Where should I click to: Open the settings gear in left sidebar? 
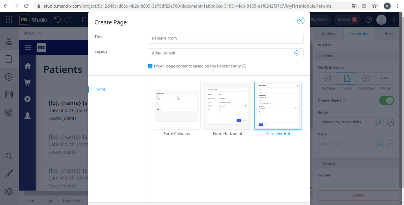9,191
